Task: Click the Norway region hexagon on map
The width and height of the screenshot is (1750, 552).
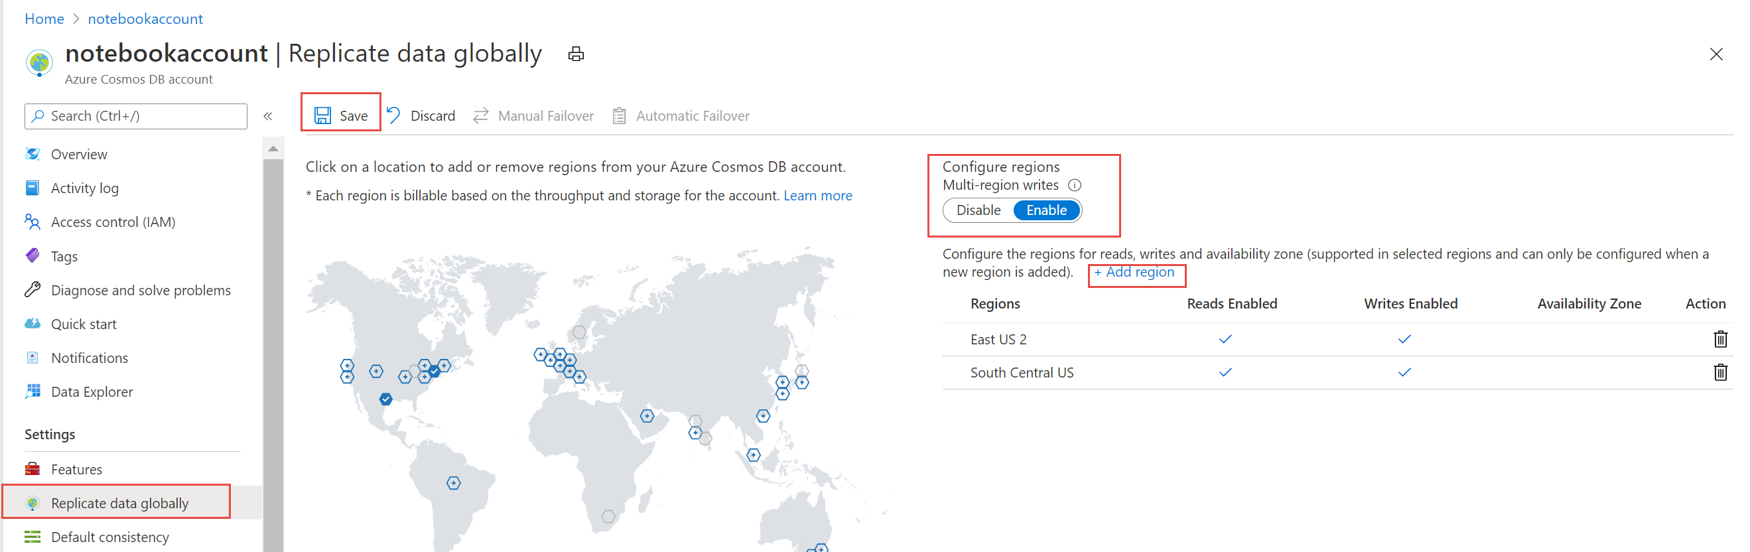Action: [579, 332]
